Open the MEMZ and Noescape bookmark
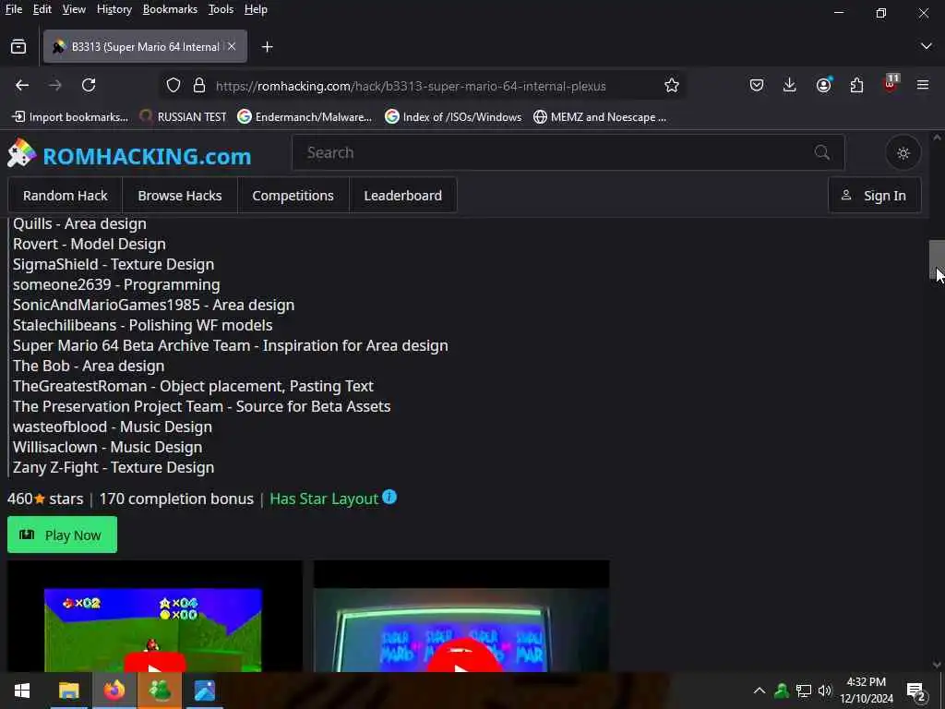 [600, 117]
